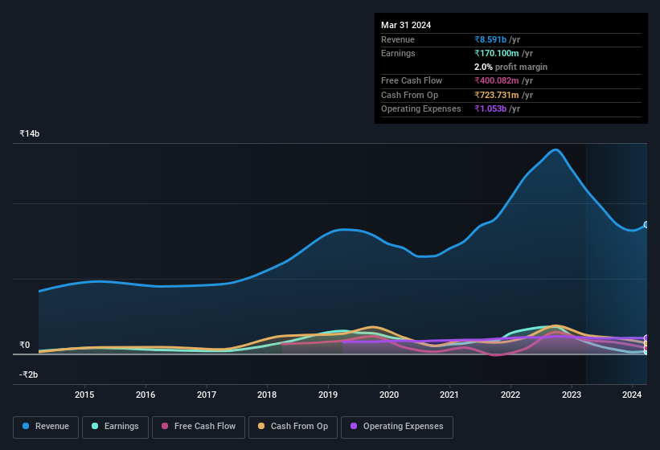Image resolution: width=660 pixels, height=450 pixels.
Task: Toggle the Earnings legend button
Action: [115, 427]
